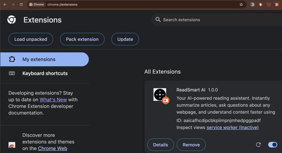Select My extensions in sidebar

[44, 59]
